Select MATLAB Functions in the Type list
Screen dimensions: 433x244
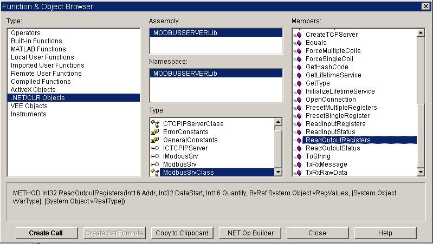click(x=38, y=49)
